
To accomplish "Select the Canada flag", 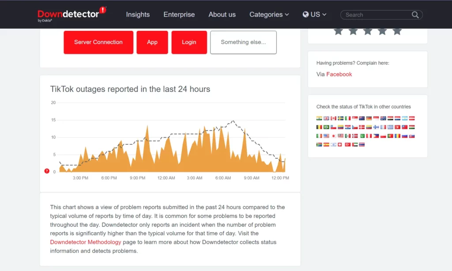I will (x=334, y=118).
